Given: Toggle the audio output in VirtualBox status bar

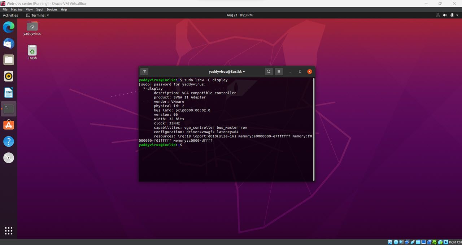Looking at the screenshot, I should pyautogui.click(x=401, y=242).
